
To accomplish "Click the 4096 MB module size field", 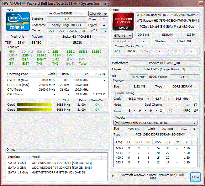I will 134,129.
